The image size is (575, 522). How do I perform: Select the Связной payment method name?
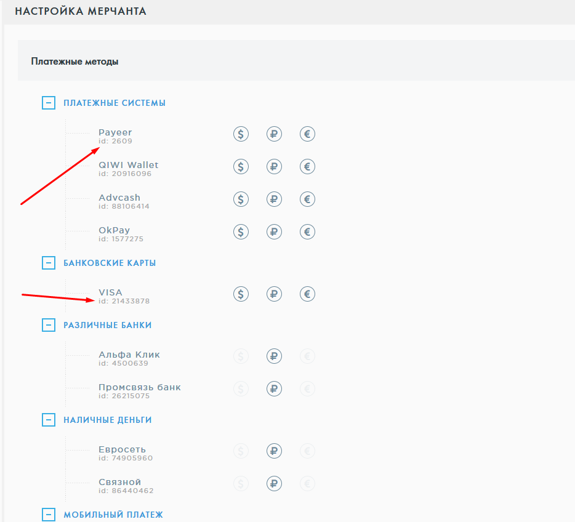point(120,481)
